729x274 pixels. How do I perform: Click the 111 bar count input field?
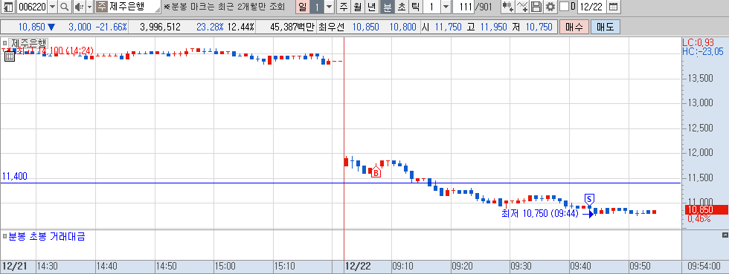click(x=463, y=7)
